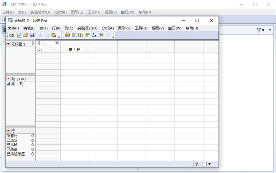Viewport: 276px width, 173px height.
Task: Click the 已添加标签 row count entry
Action: tap(20, 154)
